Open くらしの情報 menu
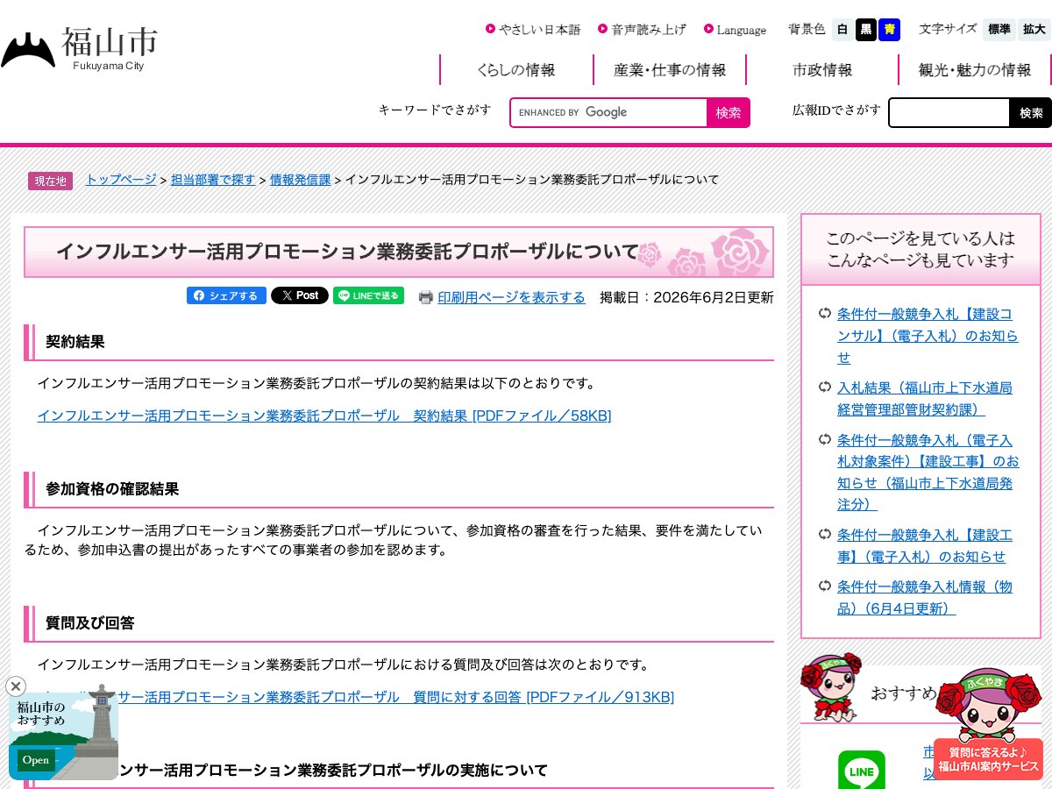This screenshot has height=789, width=1052. 515,70
